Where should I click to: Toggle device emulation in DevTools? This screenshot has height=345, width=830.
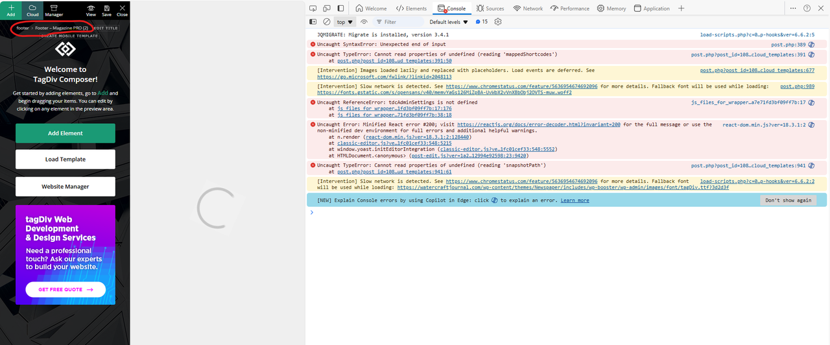(327, 8)
